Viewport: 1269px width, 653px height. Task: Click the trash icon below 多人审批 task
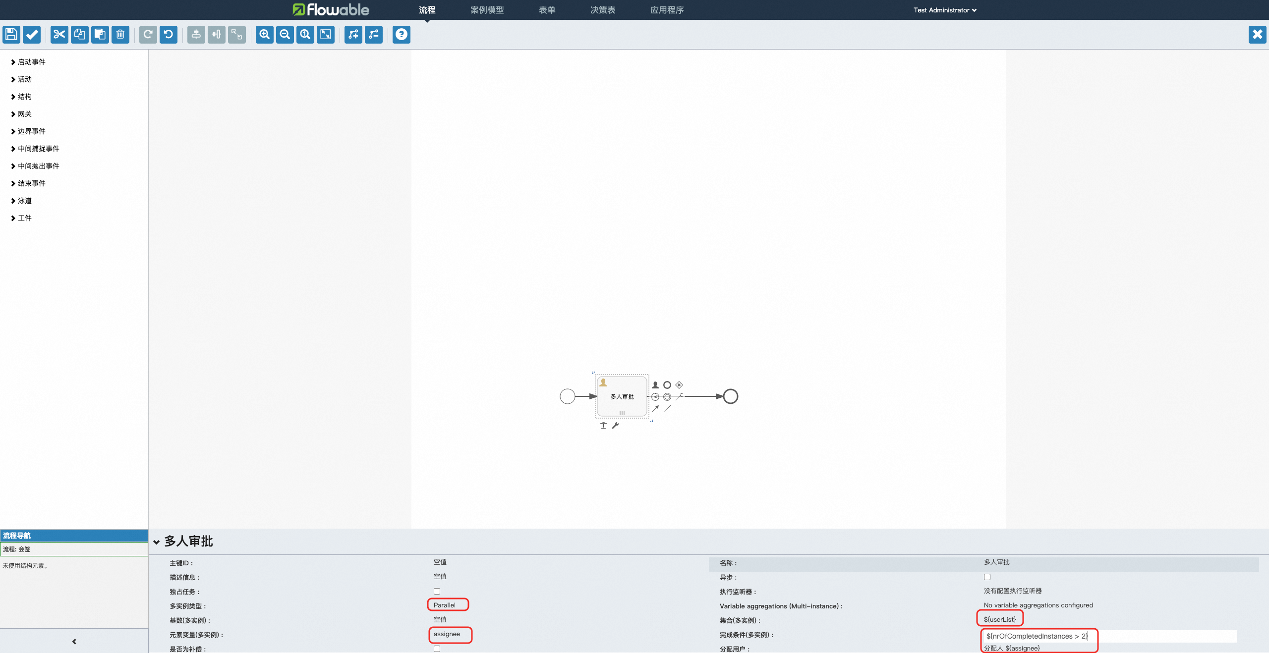point(603,425)
